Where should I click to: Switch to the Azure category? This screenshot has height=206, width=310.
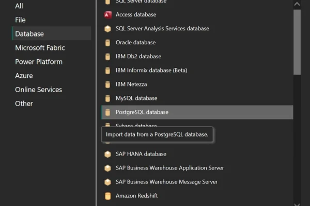(24, 76)
